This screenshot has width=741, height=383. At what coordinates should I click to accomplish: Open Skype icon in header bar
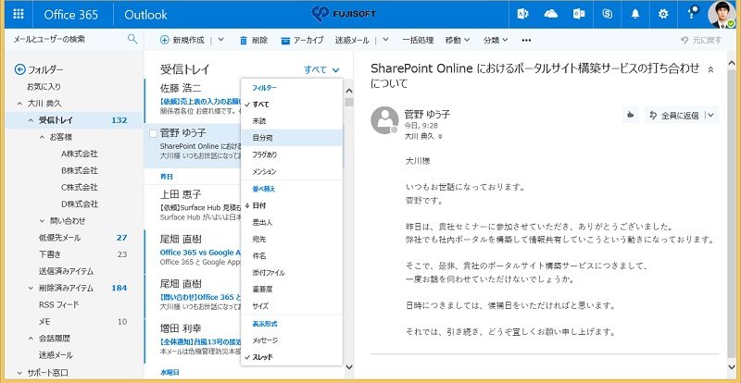(x=608, y=14)
